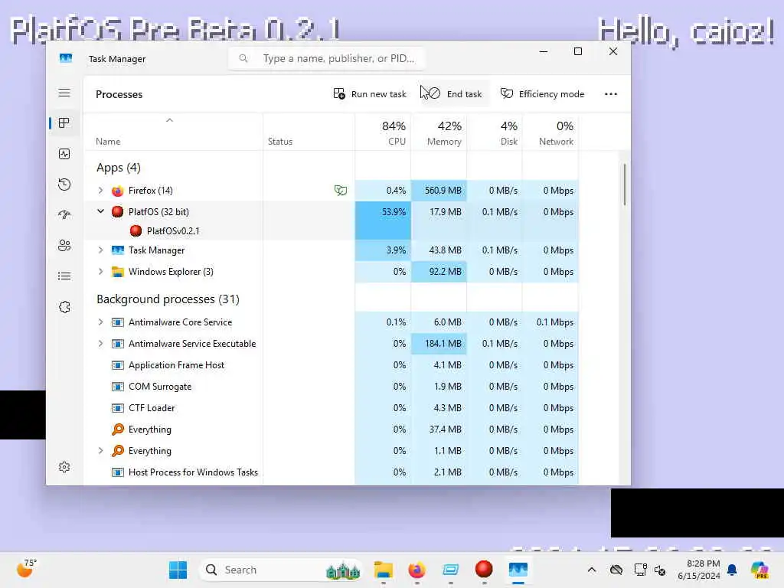
Task: Open the notification bell in system tray
Action: click(732, 570)
